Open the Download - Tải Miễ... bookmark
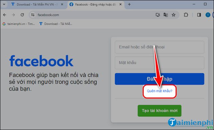This screenshot has height=130, width=214. pos(56,24)
